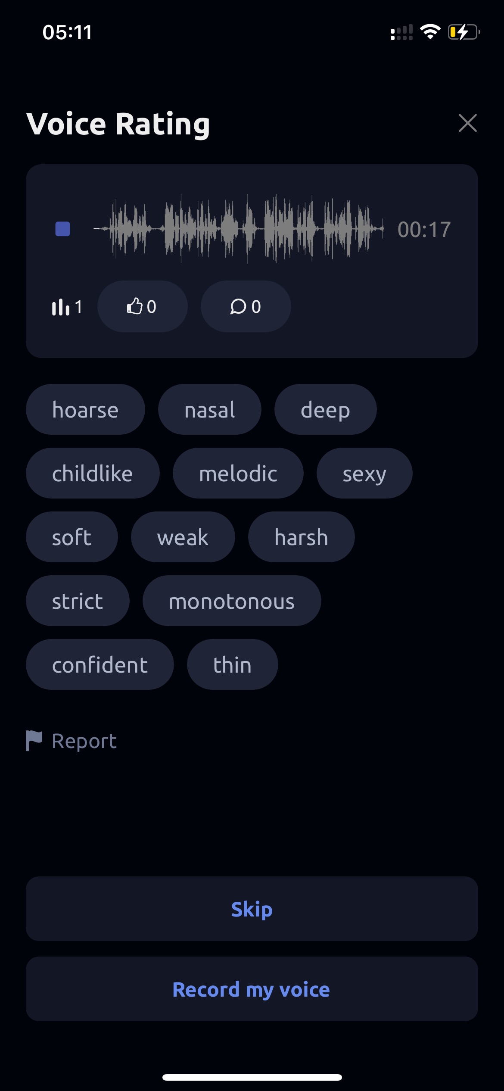Tag the voice as sexy
Screen dimensions: 504x1091
(364, 473)
